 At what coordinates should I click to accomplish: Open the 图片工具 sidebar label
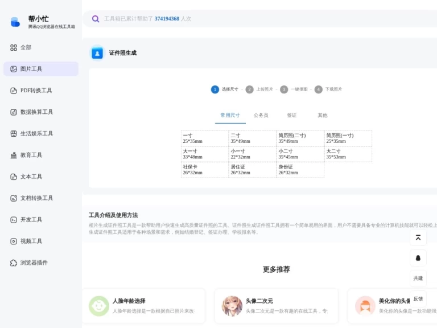[x=31, y=69]
